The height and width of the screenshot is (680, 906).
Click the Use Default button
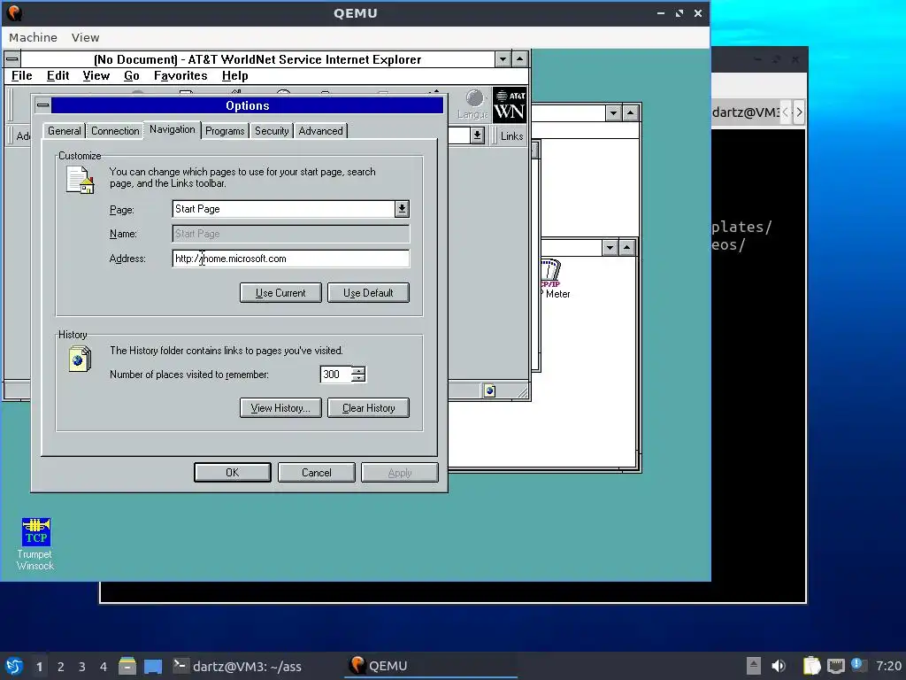(368, 292)
